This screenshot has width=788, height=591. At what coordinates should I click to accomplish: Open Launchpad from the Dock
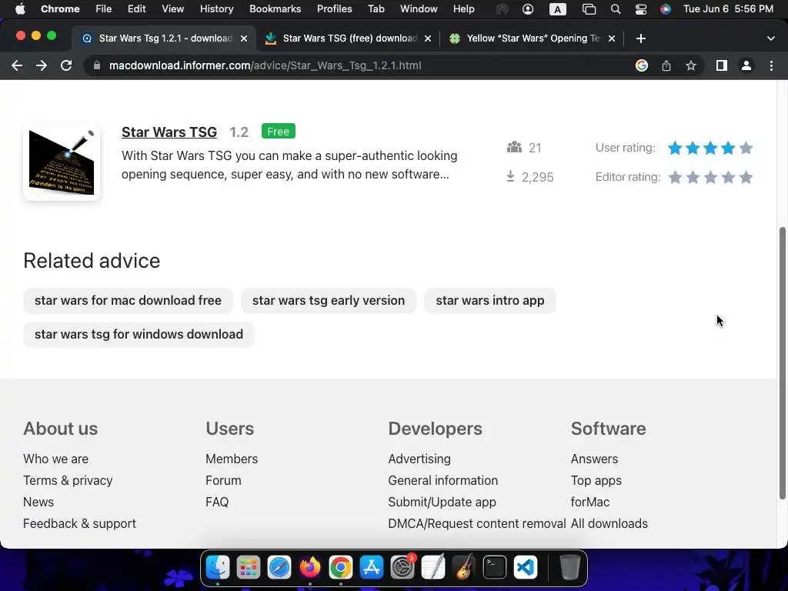(249, 567)
